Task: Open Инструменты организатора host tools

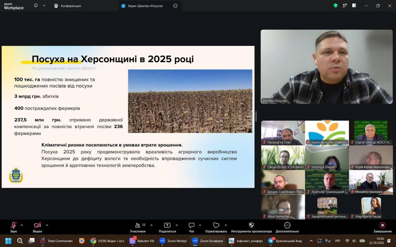Action: tap(251, 227)
